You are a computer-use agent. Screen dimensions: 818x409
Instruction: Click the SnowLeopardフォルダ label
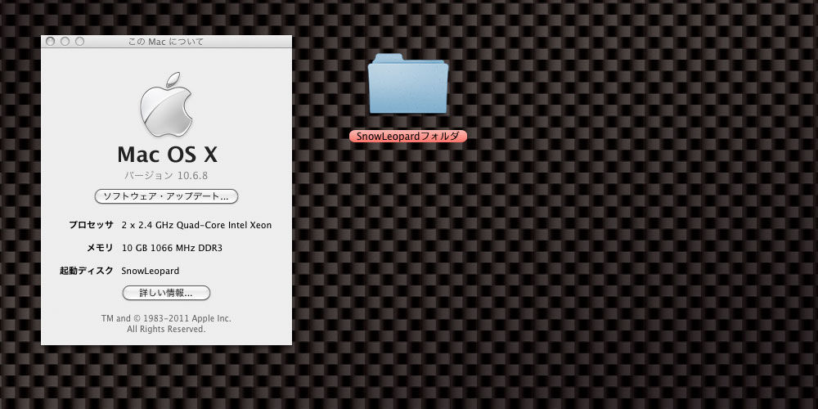[408, 136]
